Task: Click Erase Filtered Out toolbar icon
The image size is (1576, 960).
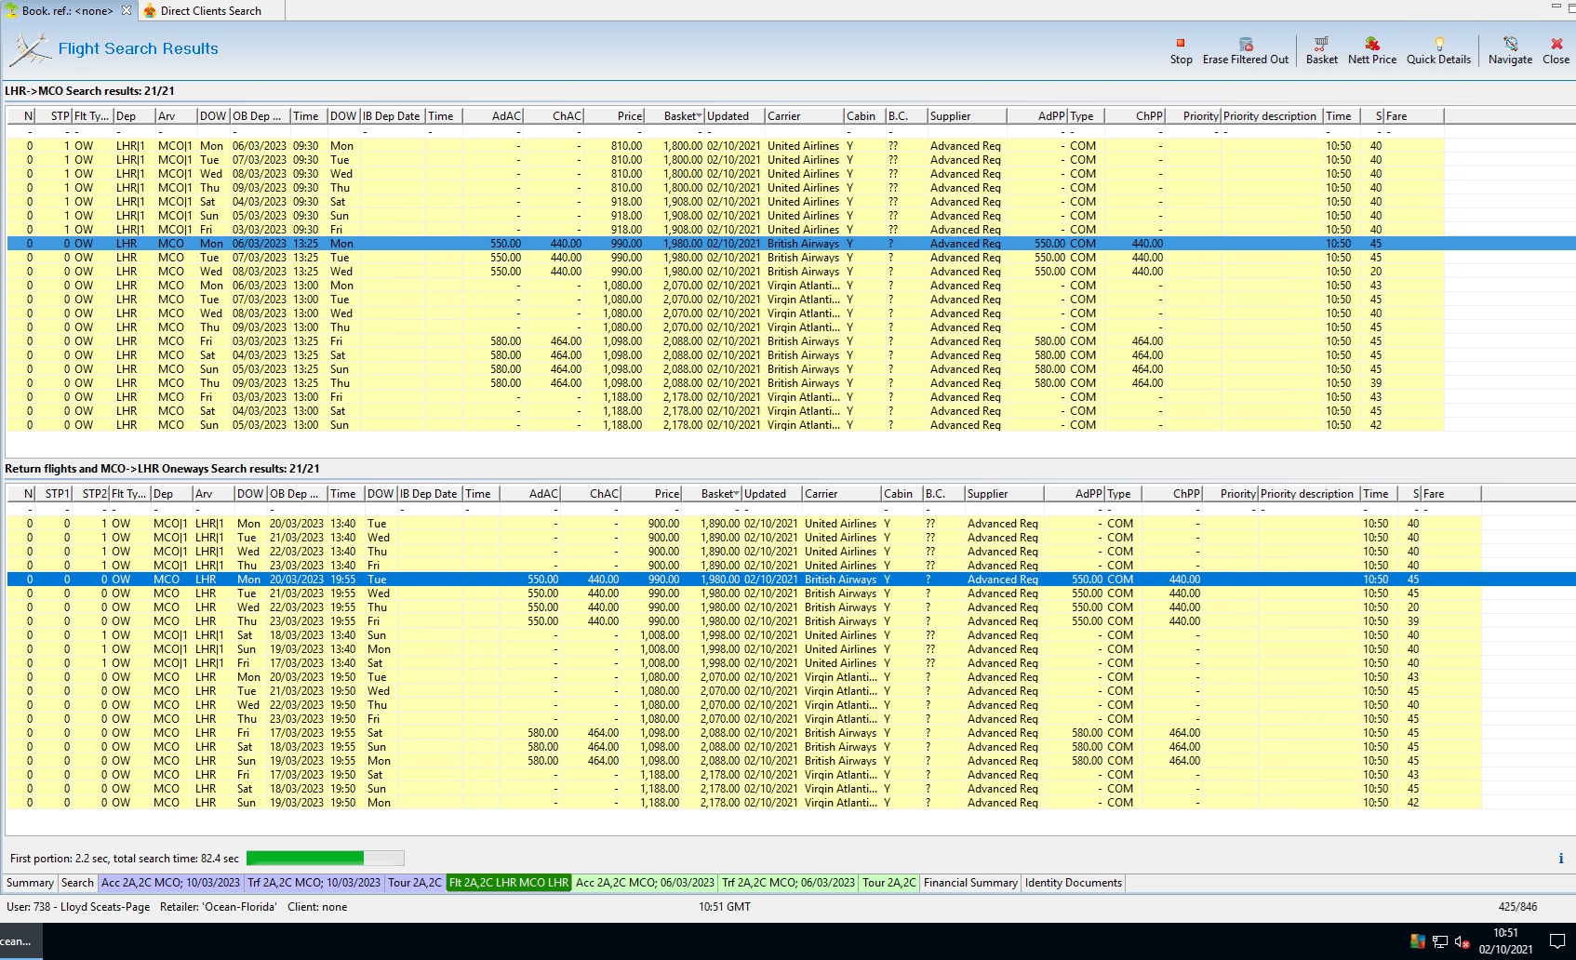Action: (1245, 44)
